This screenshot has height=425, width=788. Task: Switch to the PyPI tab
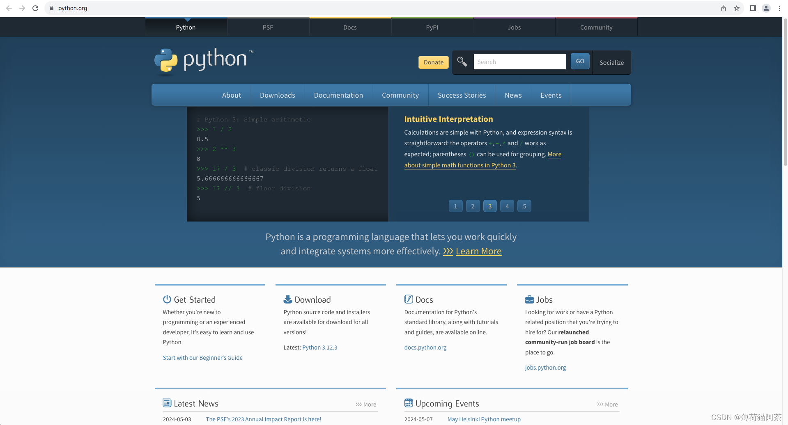click(432, 27)
